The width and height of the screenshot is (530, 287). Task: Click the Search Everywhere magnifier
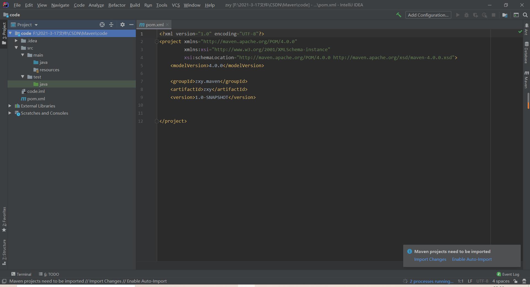525,15
